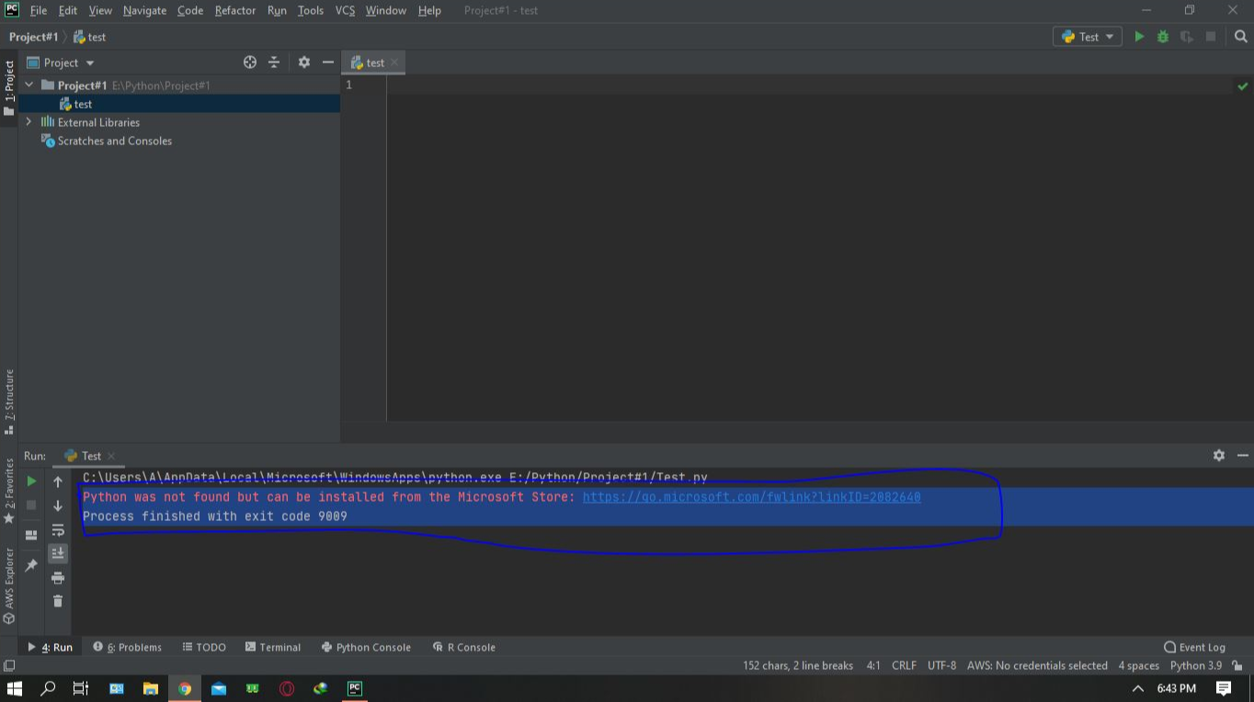
Task: Pin the Test run tab
Action: click(x=31, y=565)
